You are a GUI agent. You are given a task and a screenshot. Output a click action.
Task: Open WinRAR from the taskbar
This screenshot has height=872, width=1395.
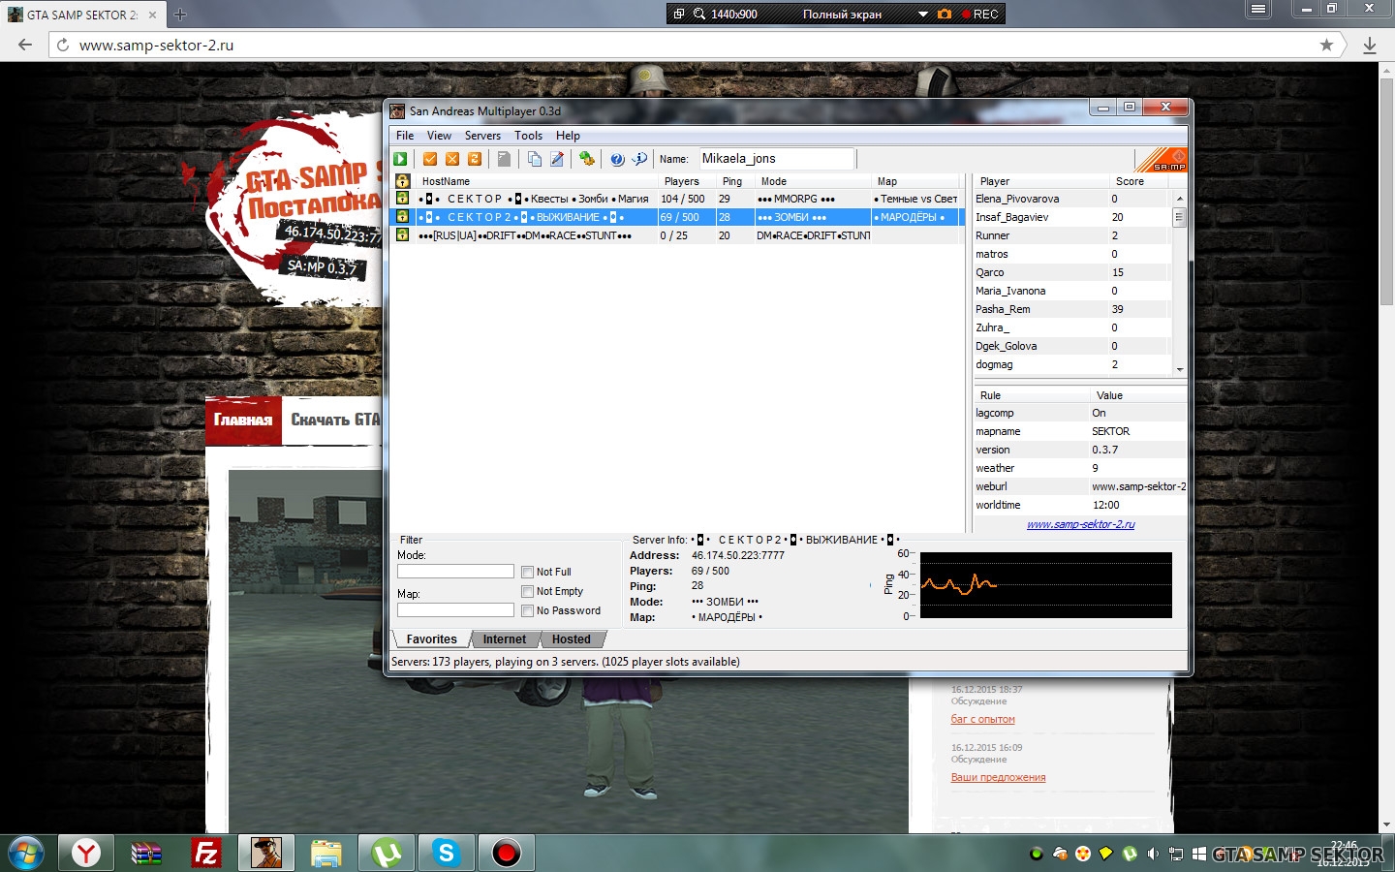(146, 853)
